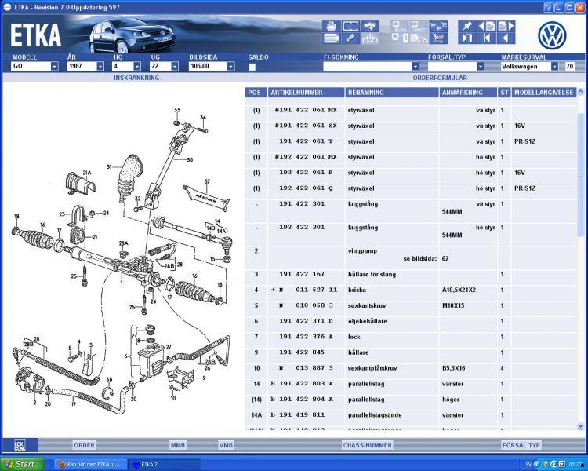This screenshot has width=588, height=471.
Task: Click the VMB button
Action: click(226, 445)
